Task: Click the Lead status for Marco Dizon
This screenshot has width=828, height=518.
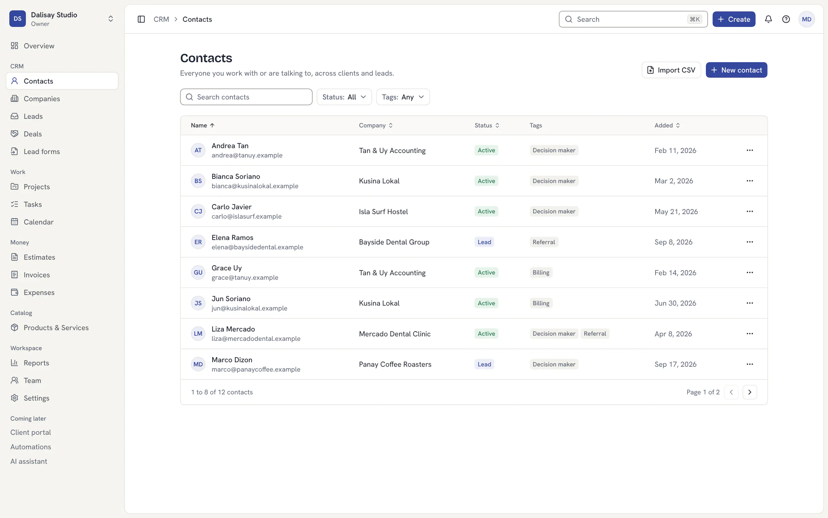Action: pyautogui.click(x=484, y=364)
